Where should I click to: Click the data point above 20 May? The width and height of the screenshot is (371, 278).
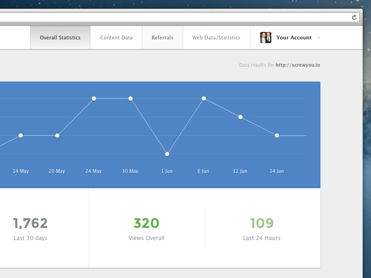click(57, 136)
